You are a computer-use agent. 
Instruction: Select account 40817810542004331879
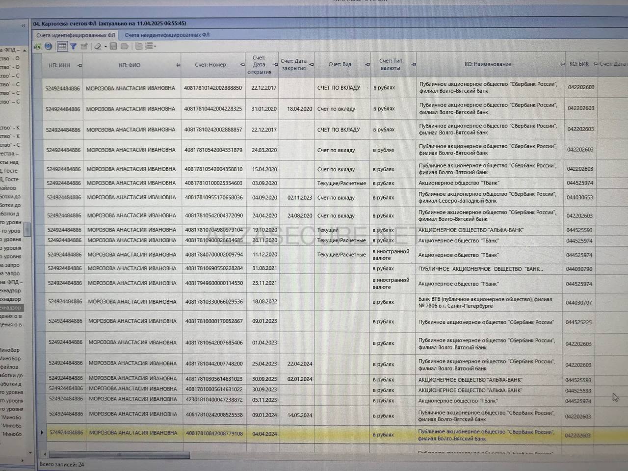point(213,150)
